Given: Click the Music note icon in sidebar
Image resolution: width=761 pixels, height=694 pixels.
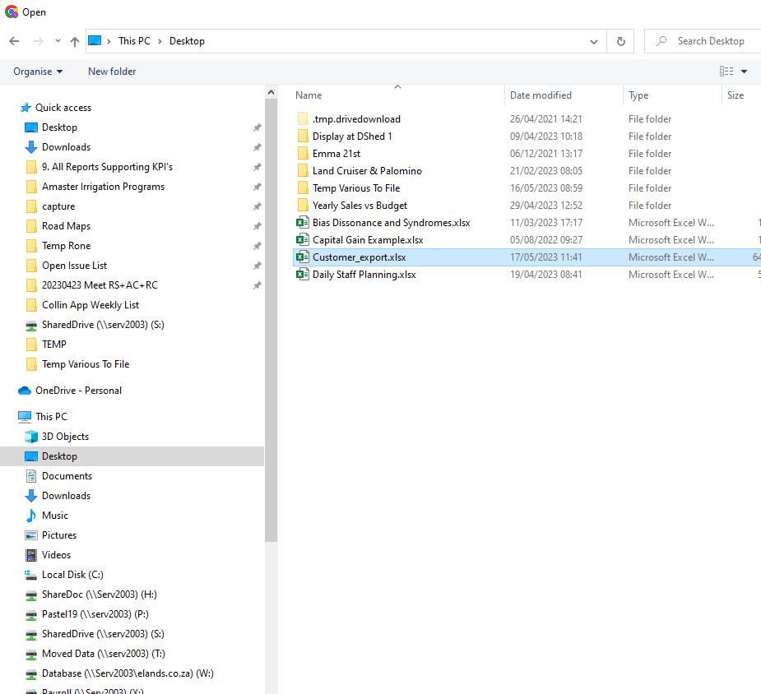Looking at the screenshot, I should click(x=31, y=516).
